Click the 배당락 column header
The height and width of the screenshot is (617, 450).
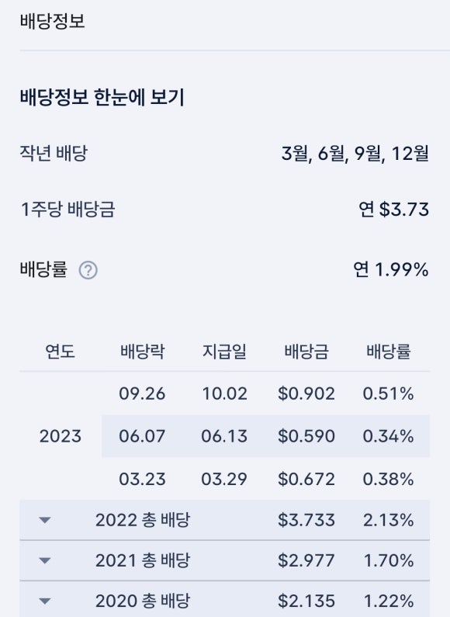click(142, 351)
